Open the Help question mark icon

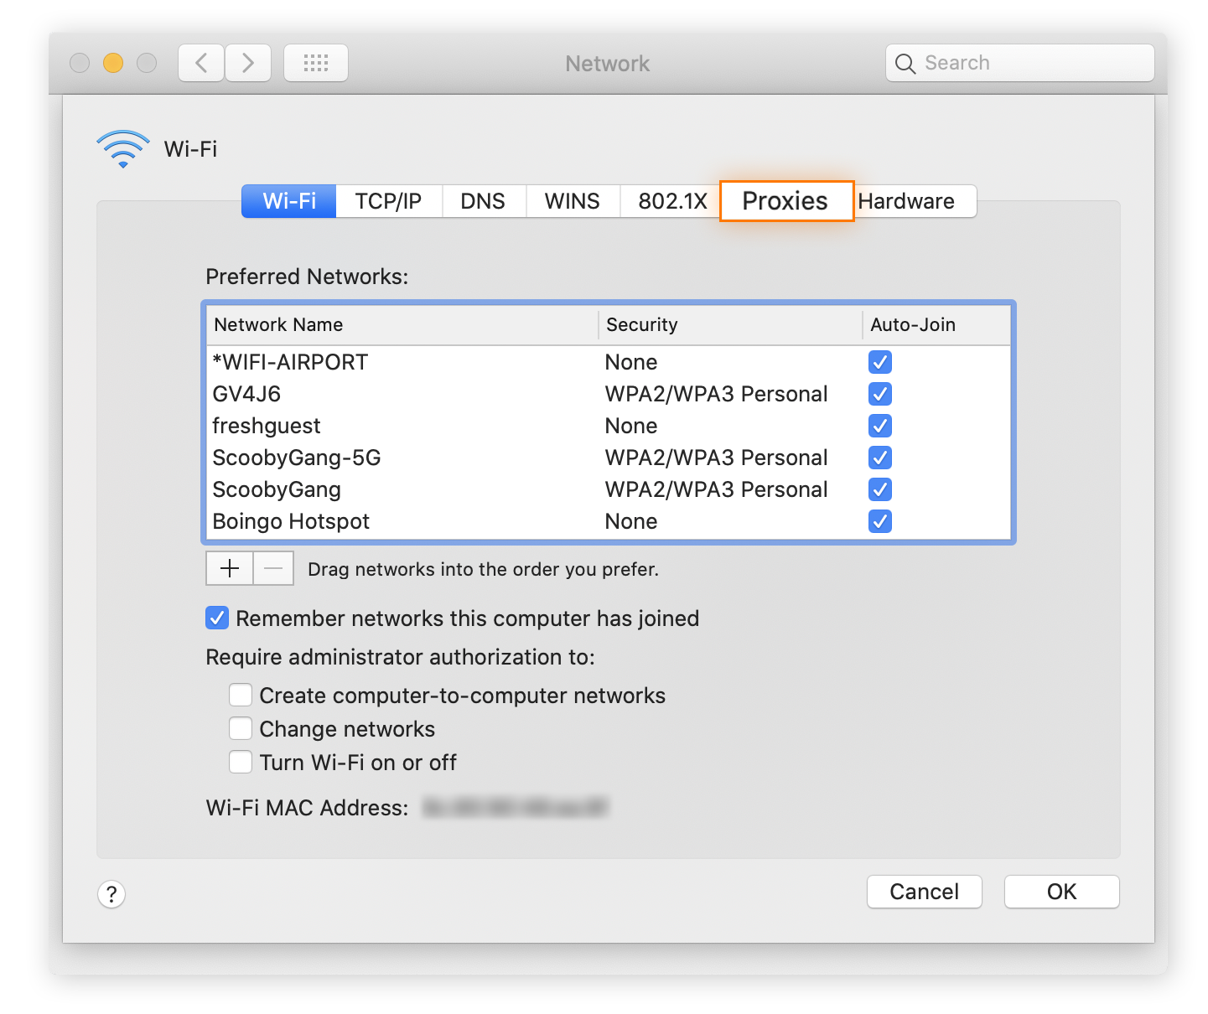111,894
